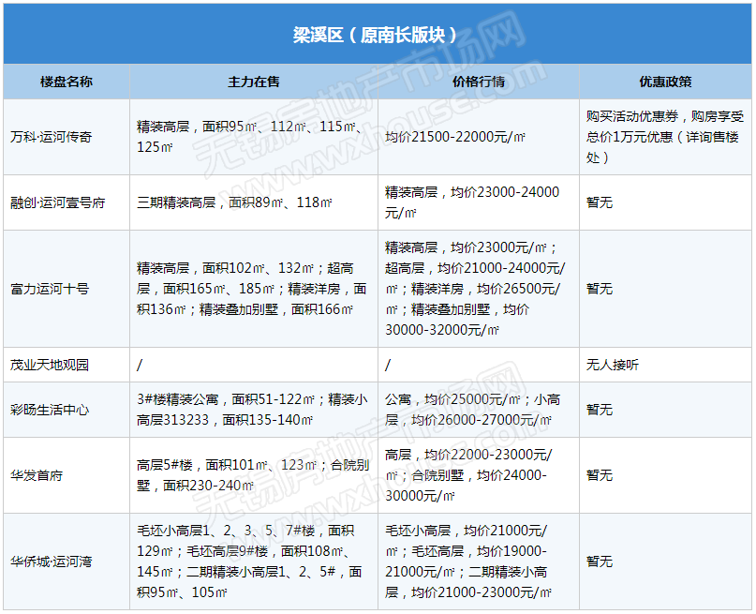Screen dimensions: 756x614
Task: Click the 主力在售 column header
Action: pyautogui.click(x=254, y=82)
